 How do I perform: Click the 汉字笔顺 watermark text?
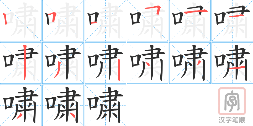(232, 120)
